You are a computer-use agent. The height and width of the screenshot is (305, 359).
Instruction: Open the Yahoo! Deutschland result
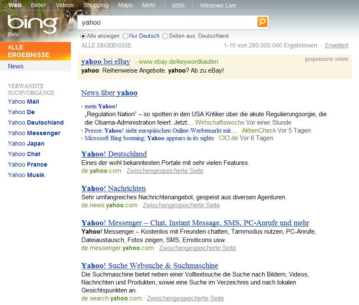(114, 154)
